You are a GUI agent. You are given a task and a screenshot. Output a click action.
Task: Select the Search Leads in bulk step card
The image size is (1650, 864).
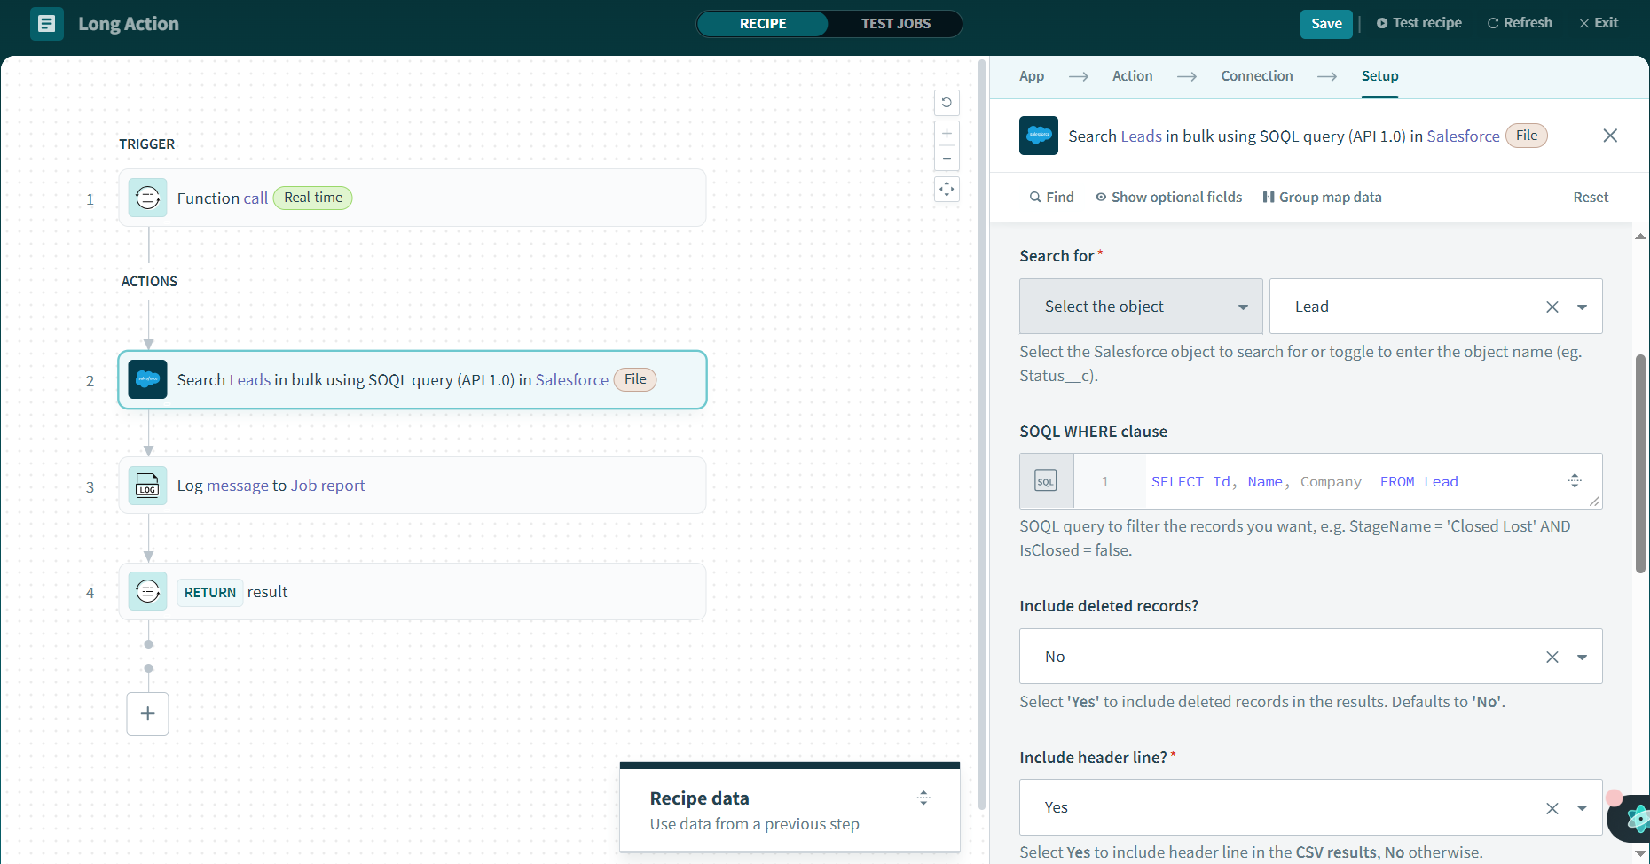coord(412,379)
